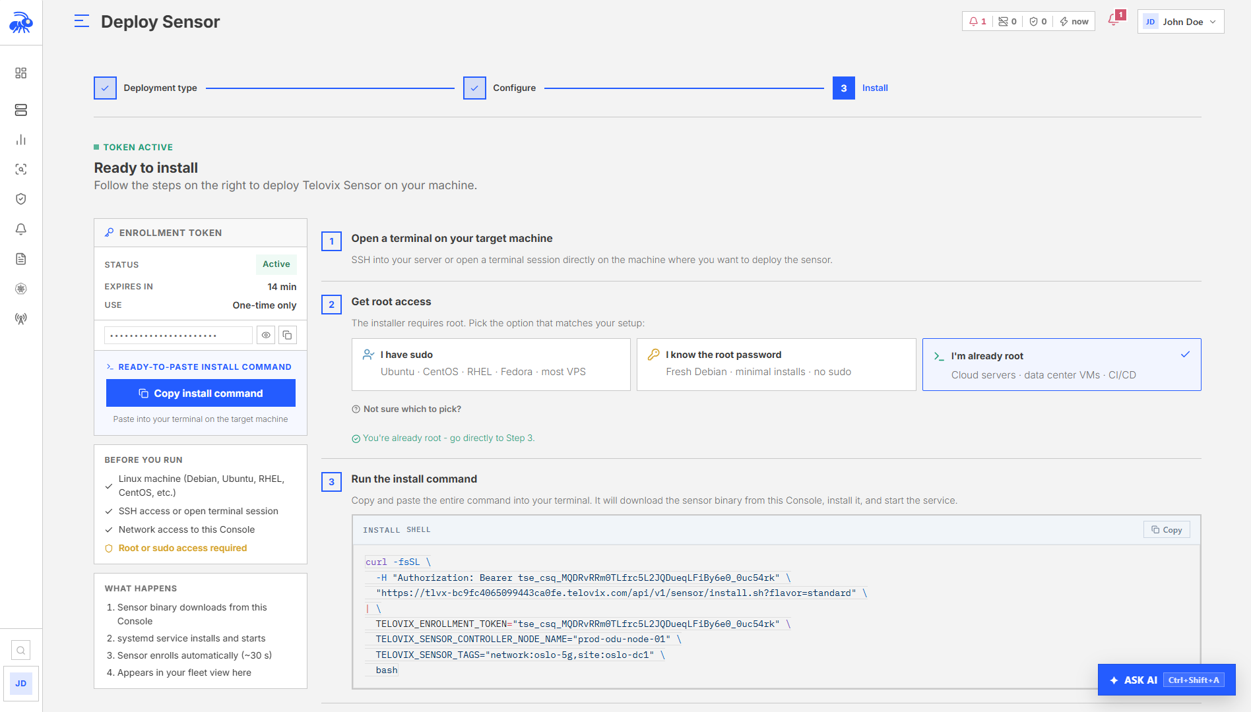1251x712 pixels.
Task: Click the lightning 'now' status chip
Action: (1074, 22)
